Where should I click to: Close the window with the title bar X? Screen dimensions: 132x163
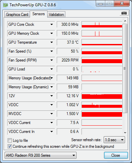pyautogui.click(x=122, y=4)
